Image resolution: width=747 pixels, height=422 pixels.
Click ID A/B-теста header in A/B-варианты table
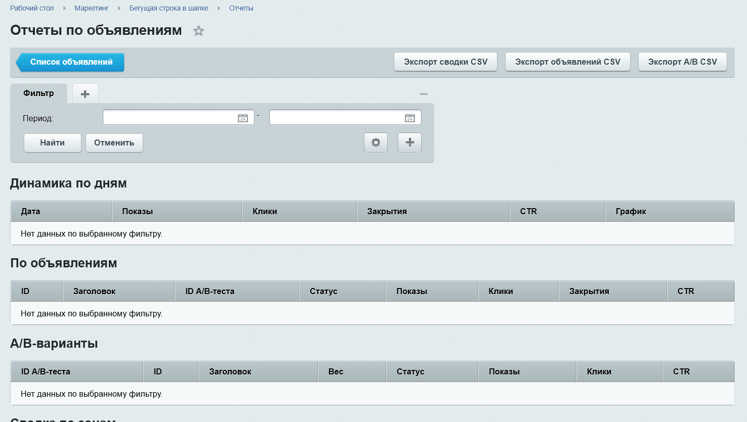(x=77, y=371)
